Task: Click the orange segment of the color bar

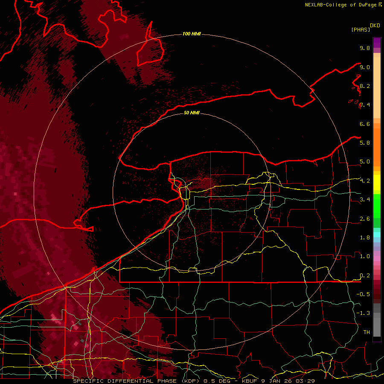Action: (x=377, y=145)
